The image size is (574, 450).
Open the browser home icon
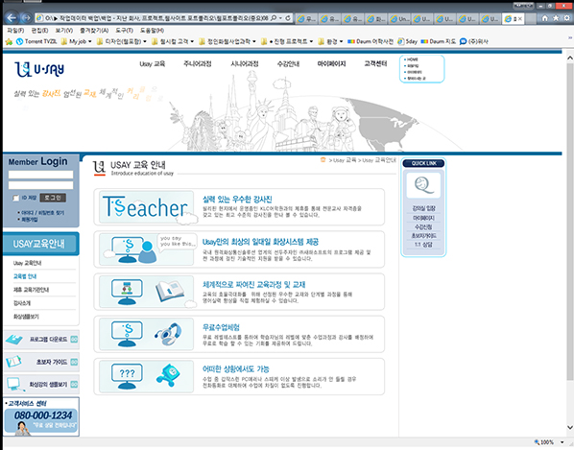[544, 18]
